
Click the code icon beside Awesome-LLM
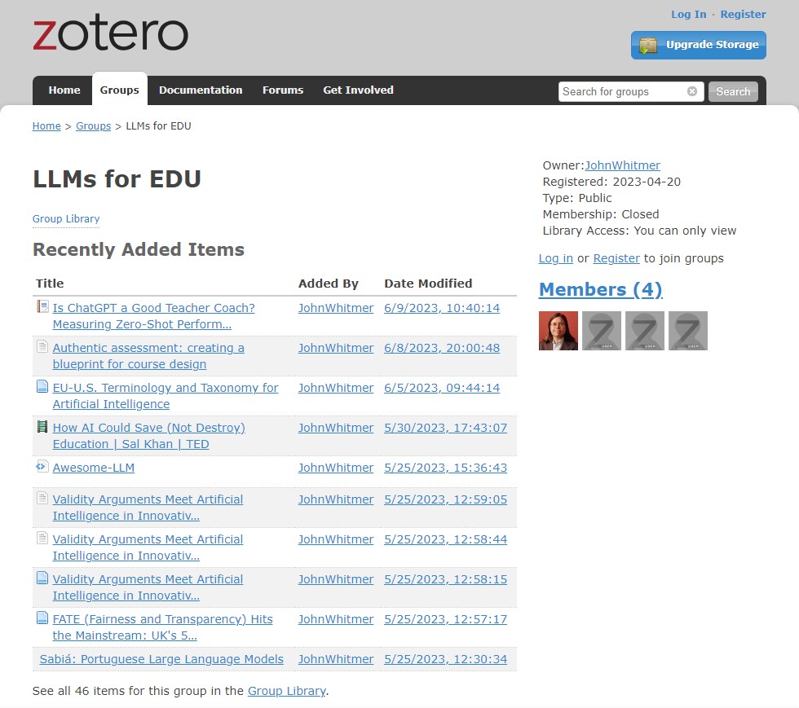click(x=42, y=467)
